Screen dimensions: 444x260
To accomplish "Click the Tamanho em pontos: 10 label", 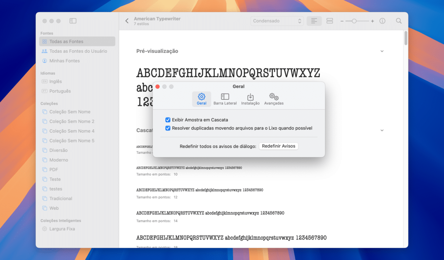I will [x=157, y=174].
